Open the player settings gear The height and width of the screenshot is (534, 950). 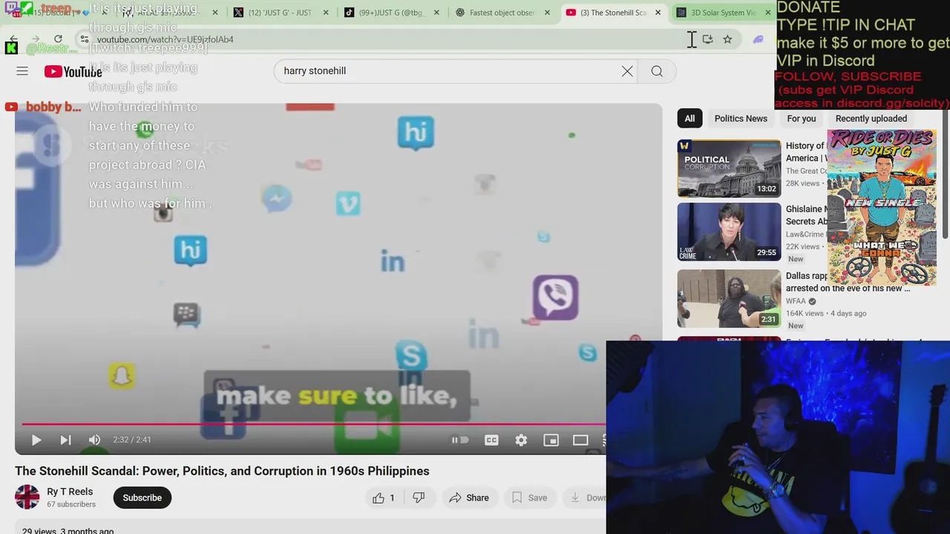click(x=521, y=440)
